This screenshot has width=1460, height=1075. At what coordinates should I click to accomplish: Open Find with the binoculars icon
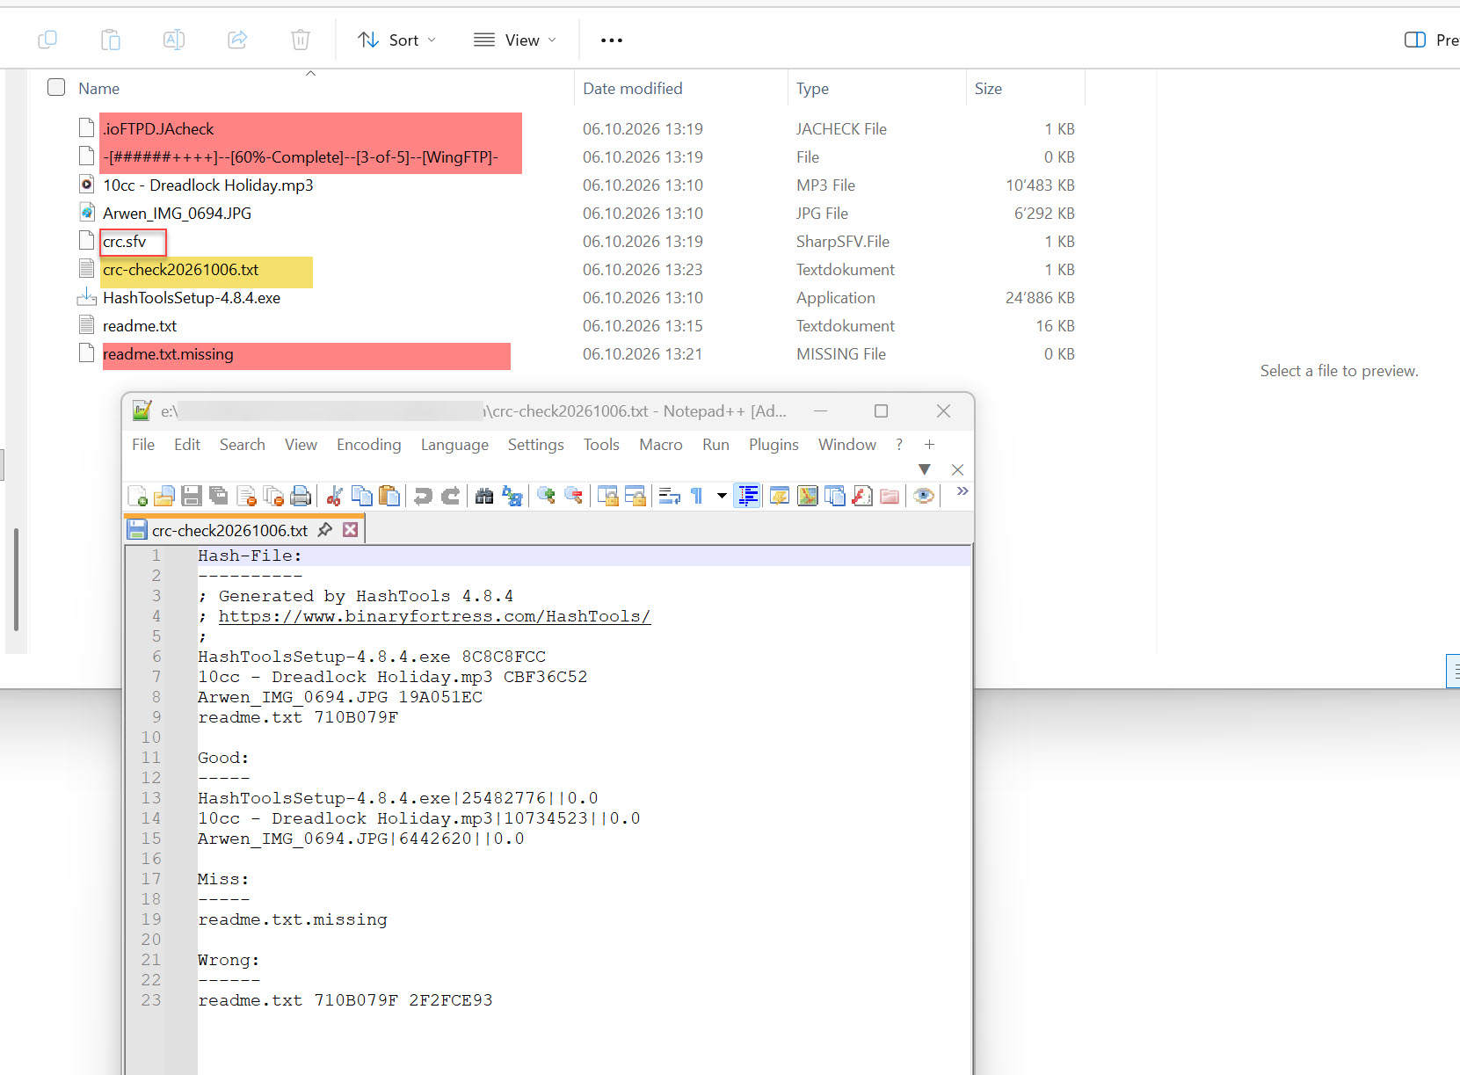click(x=484, y=496)
